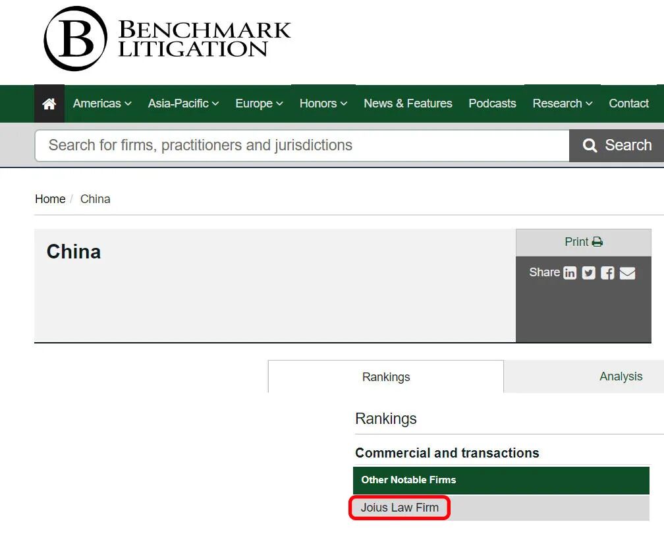This screenshot has width=664, height=534.
Task: Open the Benchmark Litigation logo
Action: tap(167, 38)
